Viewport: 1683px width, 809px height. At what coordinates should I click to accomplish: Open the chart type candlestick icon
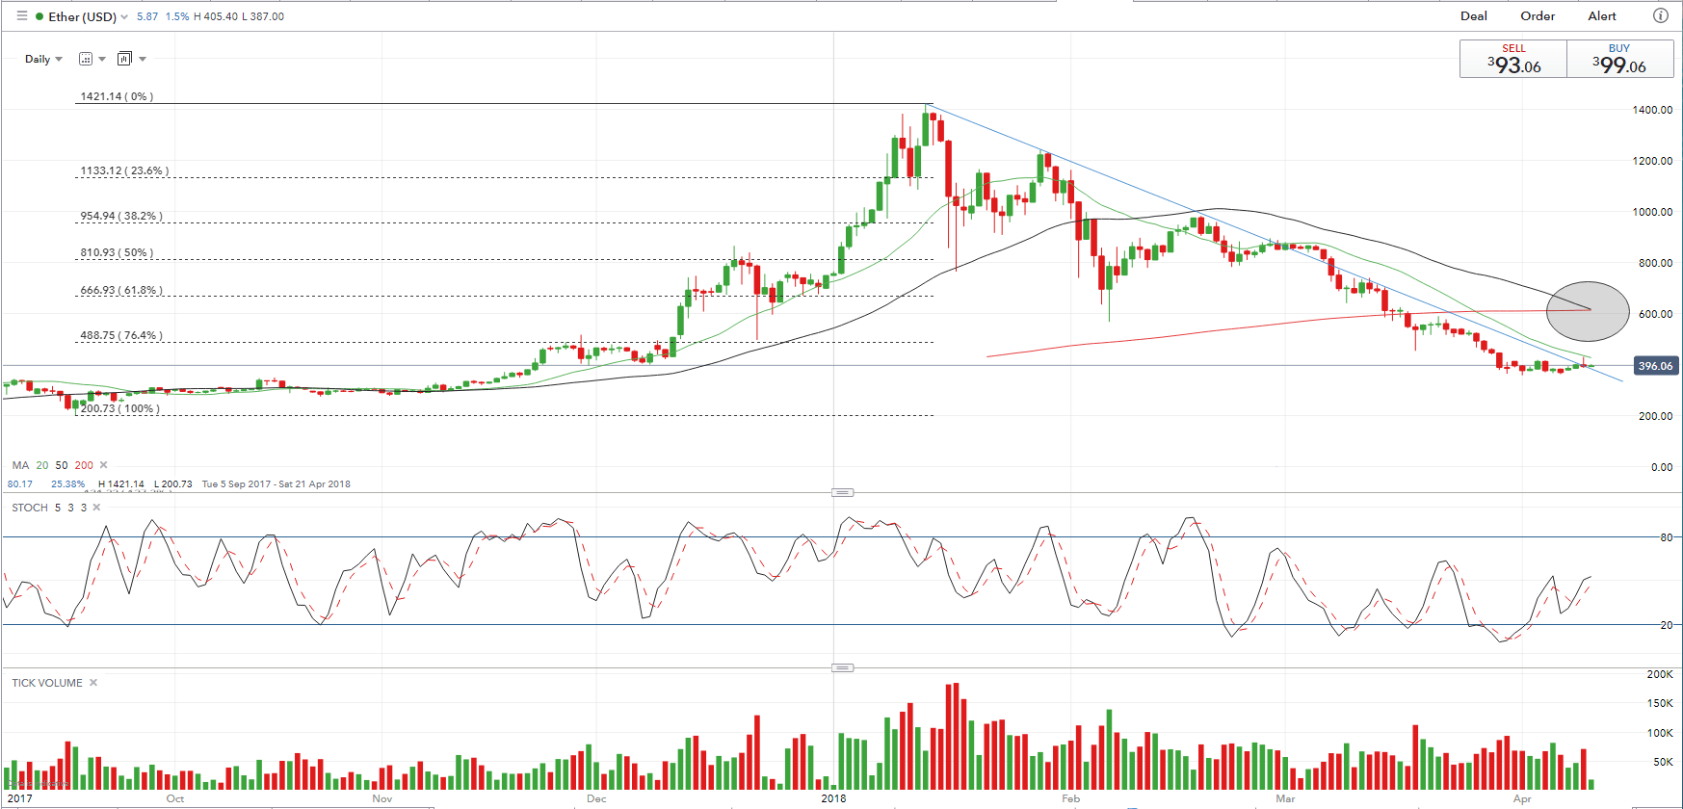pyautogui.click(x=124, y=59)
